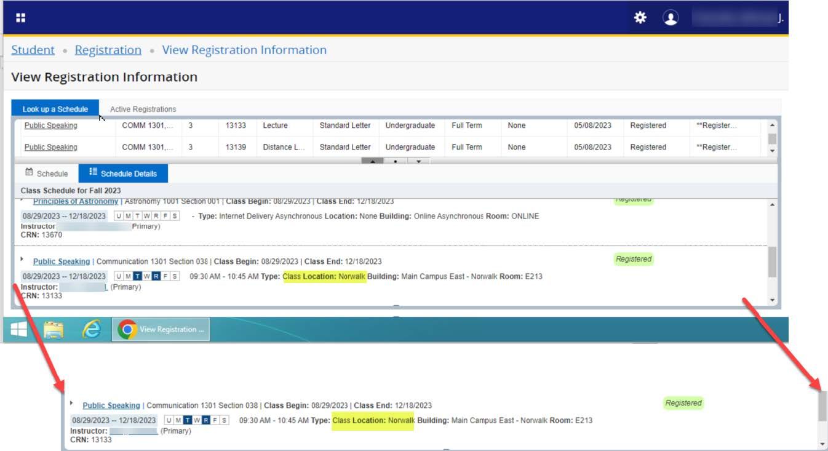Click the schedule details vertical scrollbar thumb
Viewport: 828px width, 451px height.
click(772, 263)
